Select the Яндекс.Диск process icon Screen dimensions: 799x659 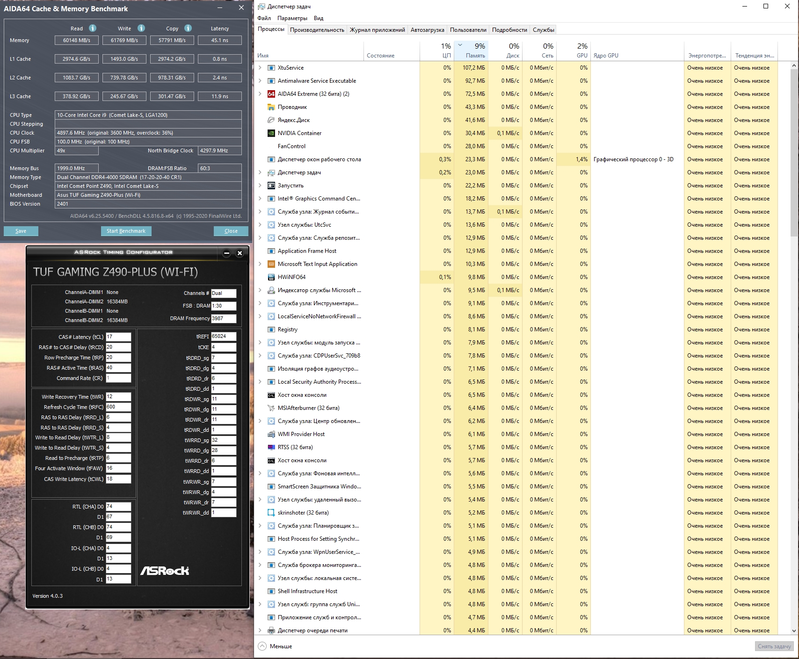coord(271,120)
